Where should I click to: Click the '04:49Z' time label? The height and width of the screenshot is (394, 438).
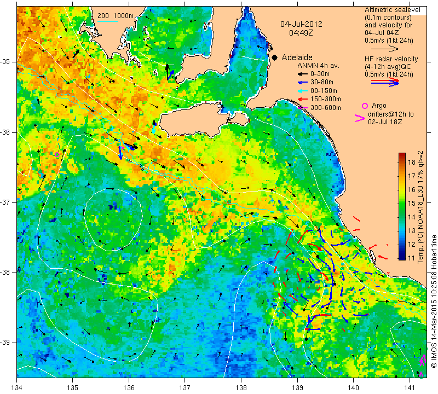[301, 33]
